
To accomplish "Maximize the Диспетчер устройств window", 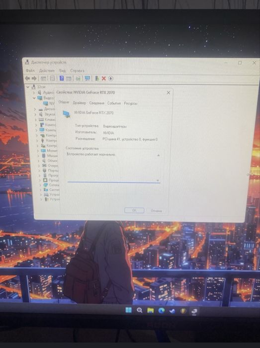I will point(240,63).
